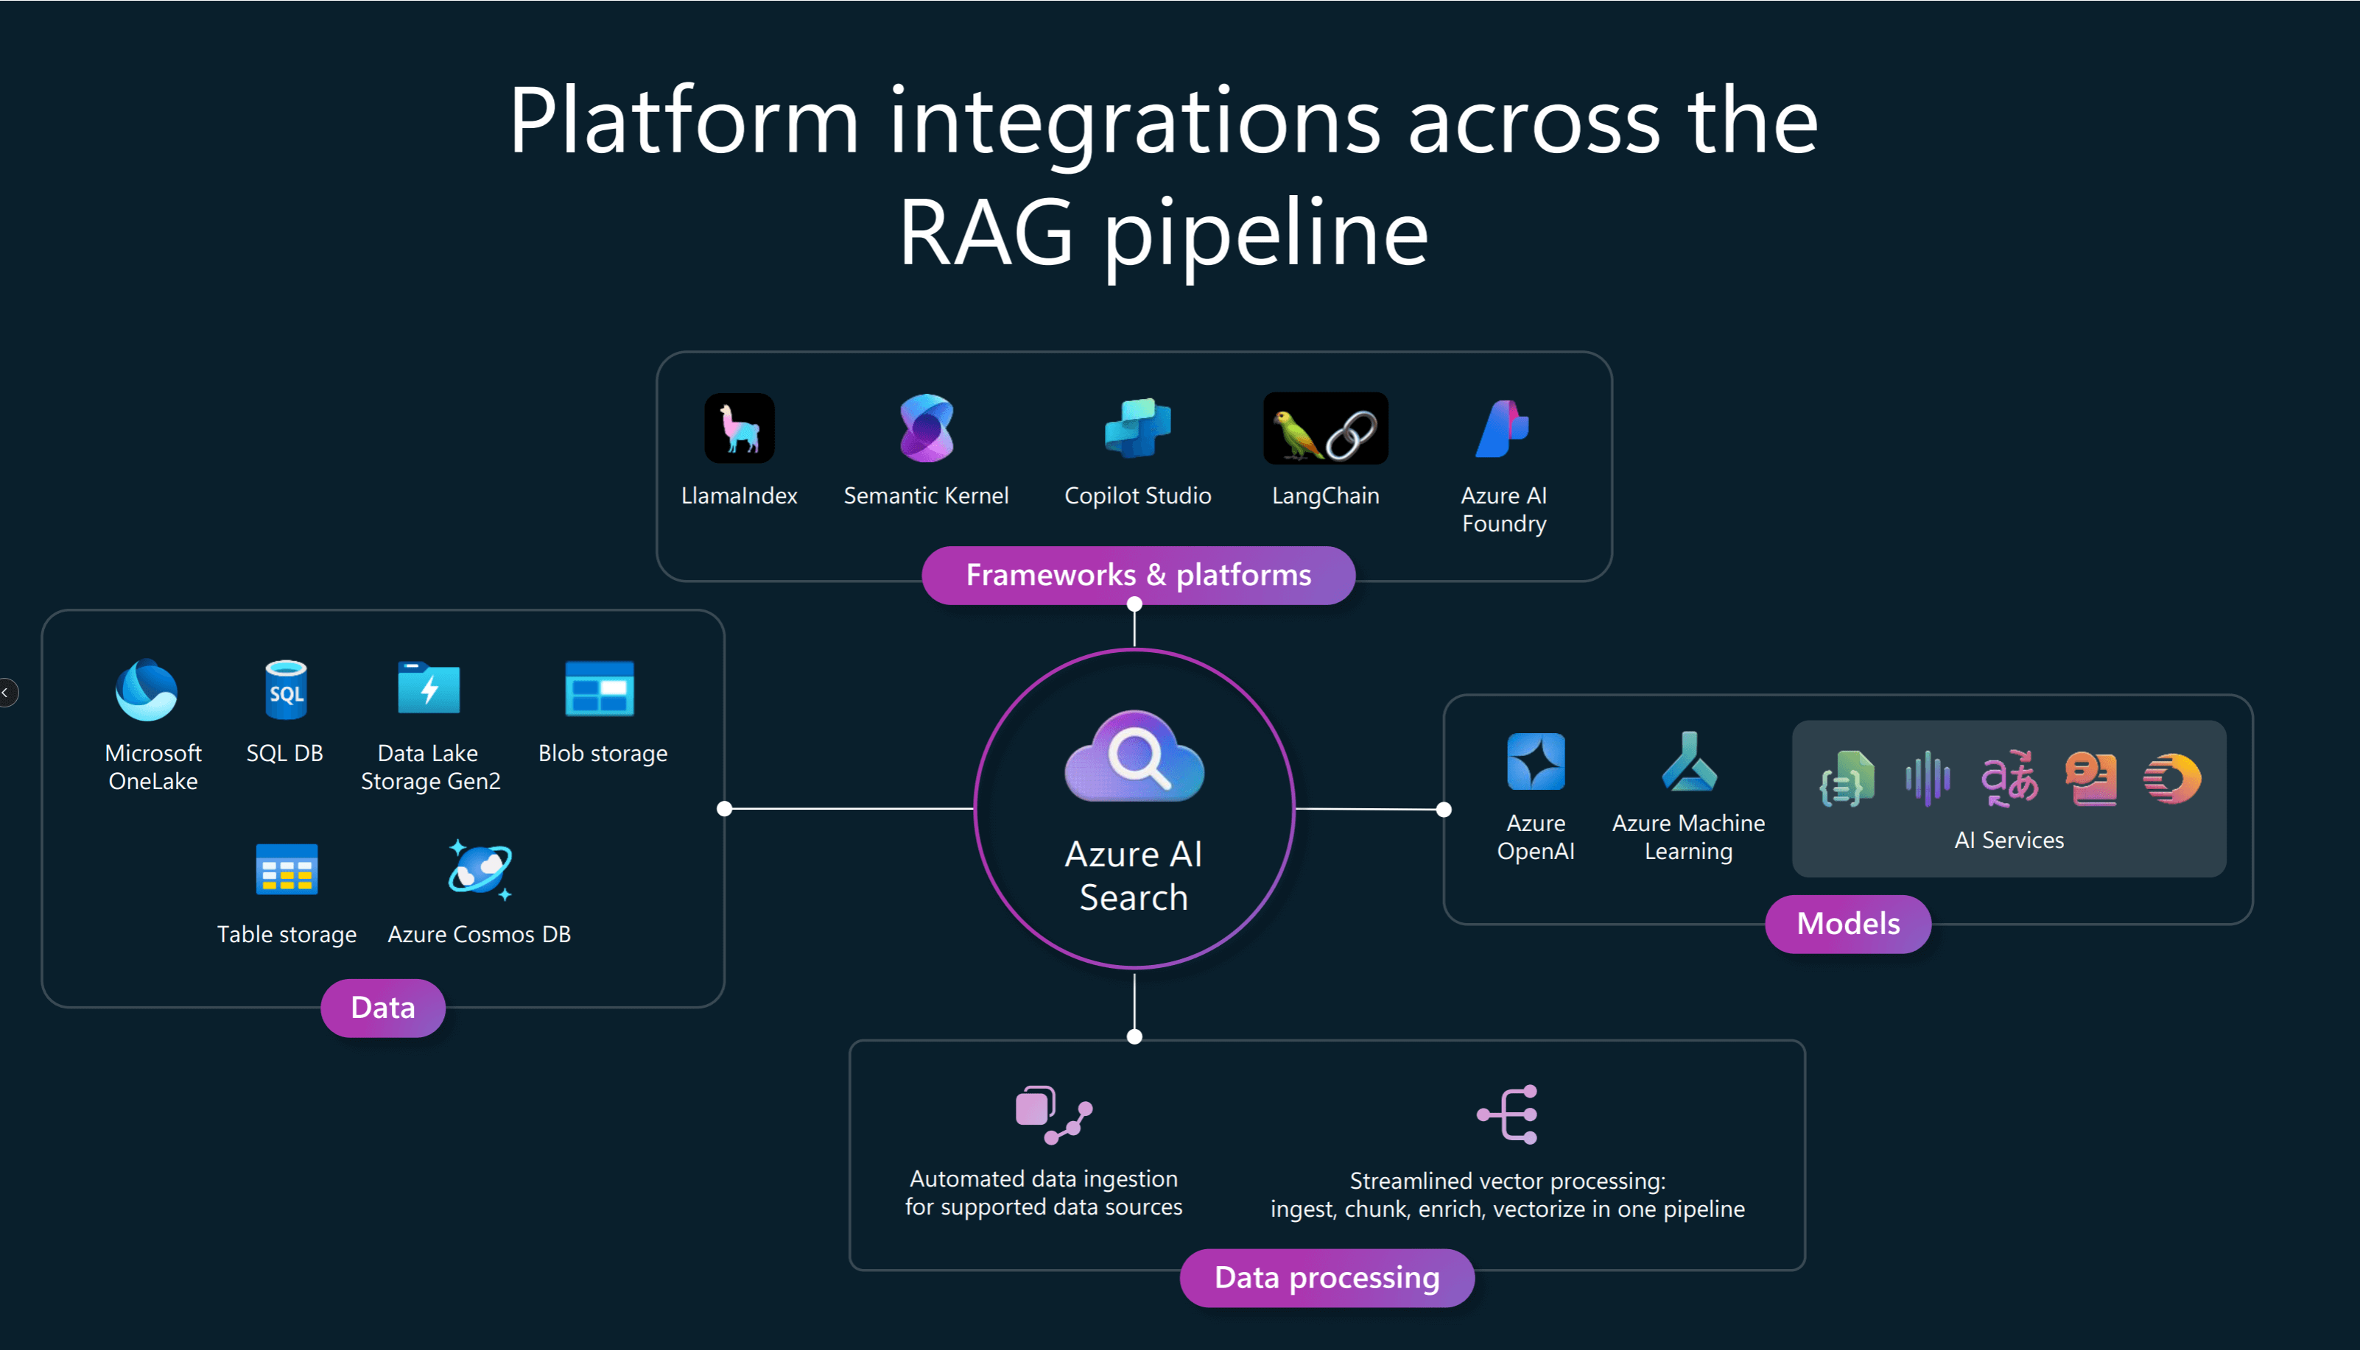Click the Azure Cosmos DB icon
This screenshot has height=1350, width=2360.
click(480, 870)
